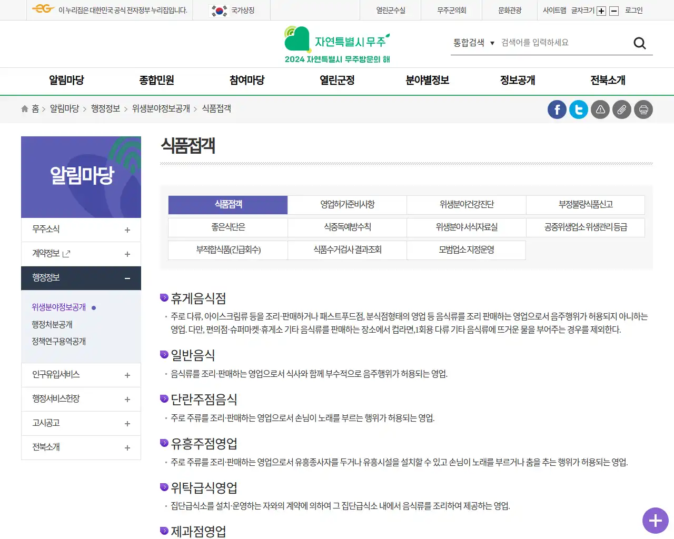This screenshot has width=674, height=539.
Task: Expand the 고시공고 sidebar section
Action: click(127, 423)
